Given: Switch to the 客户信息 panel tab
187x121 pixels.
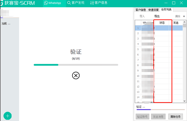Looking at the screenshot, I should [141, 10].
